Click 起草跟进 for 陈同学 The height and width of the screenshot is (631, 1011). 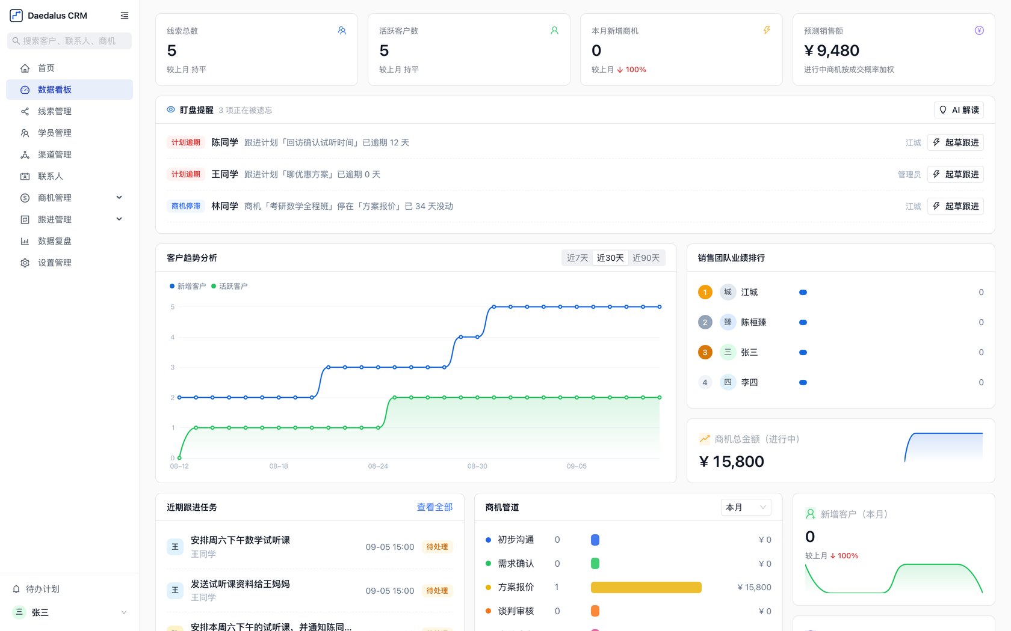point(956,142)
